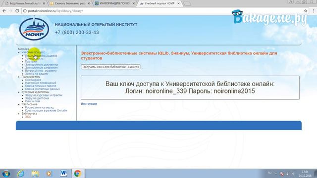The height and width of the screenshot is (178, 317).
Task: Open the Windows Start menu
Action: click(6, 174)
